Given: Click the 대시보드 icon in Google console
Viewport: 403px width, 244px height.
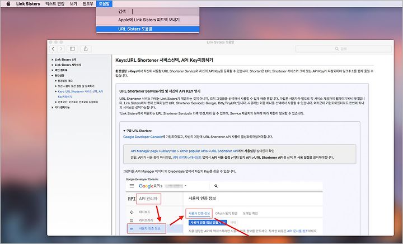Looking at the screenshot, I should (132, 212).
